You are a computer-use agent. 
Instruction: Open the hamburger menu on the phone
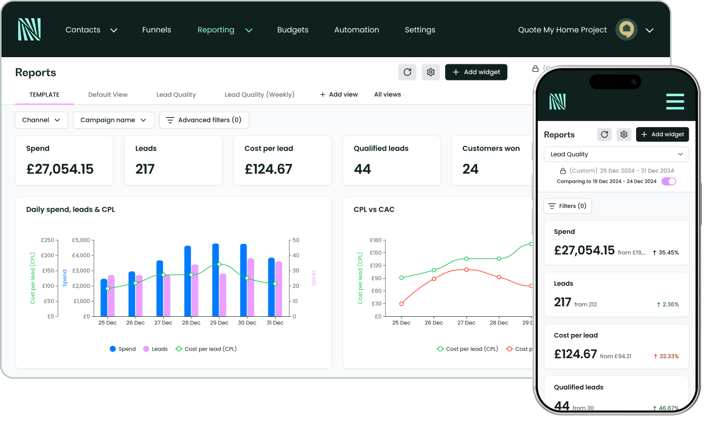(675, 101)
